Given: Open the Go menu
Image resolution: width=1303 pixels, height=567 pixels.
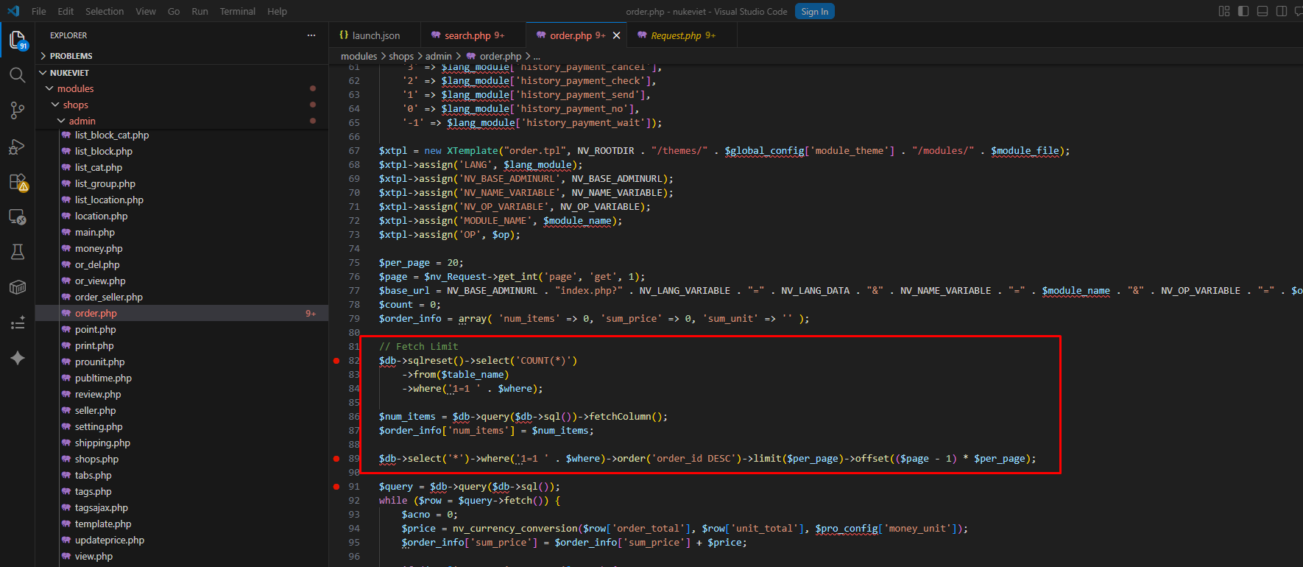Looking at the screenshot, I should (174, 11).
